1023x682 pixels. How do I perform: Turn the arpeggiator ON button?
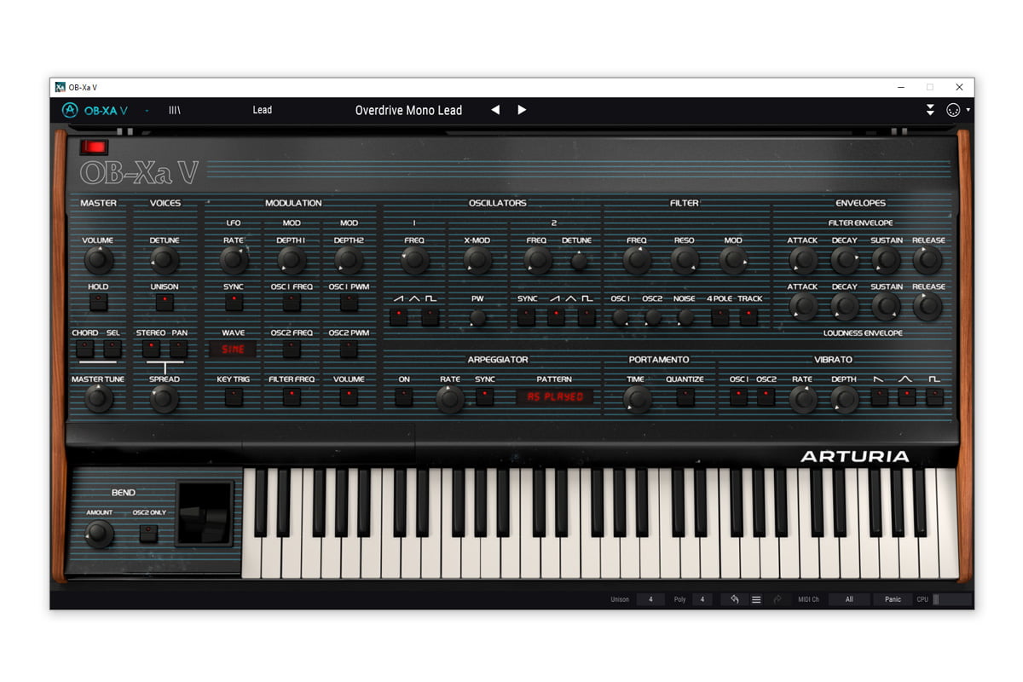[404, 396]
